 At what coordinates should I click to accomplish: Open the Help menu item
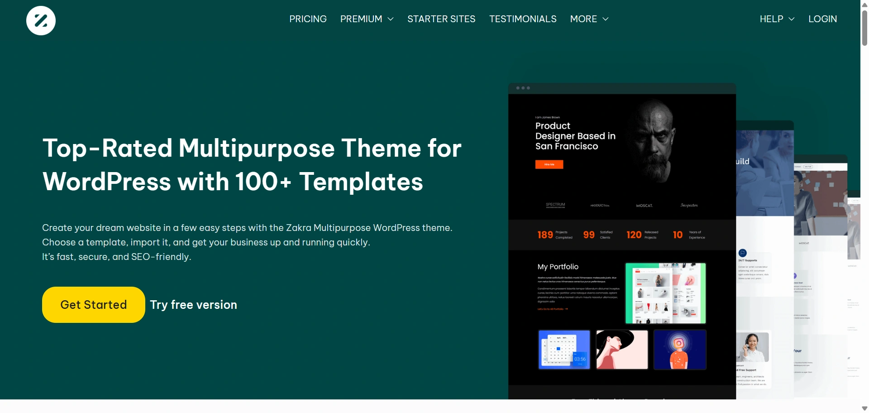click(x=771, y=19)
